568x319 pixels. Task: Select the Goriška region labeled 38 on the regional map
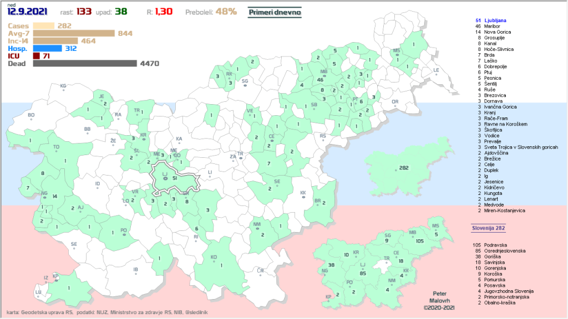coord(332,266)
